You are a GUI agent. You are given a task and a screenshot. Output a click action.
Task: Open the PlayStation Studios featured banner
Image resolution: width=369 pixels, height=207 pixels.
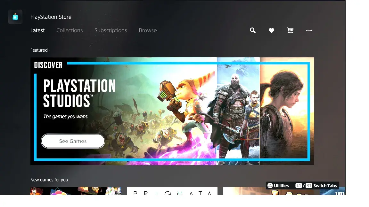(172, 111)
